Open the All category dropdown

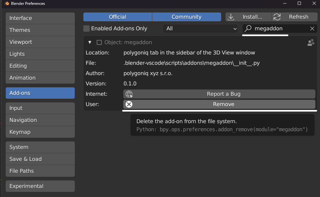click(x=200, y=28)
